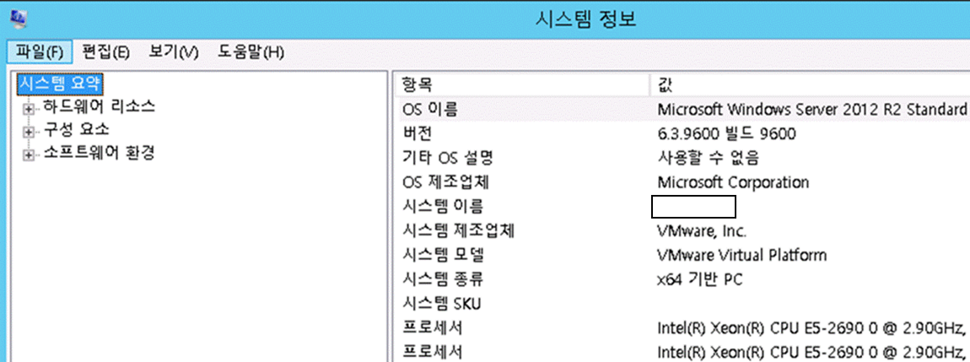The image size is (970, 362).
Task: Click the 시스템 정보 title bar text
Action: click(585, 19)
